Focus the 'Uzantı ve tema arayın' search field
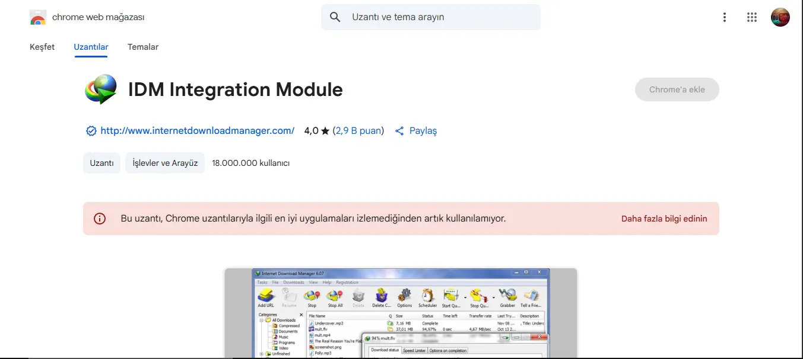The width and height of the screenshot is (803, 359). pos(431,17)
